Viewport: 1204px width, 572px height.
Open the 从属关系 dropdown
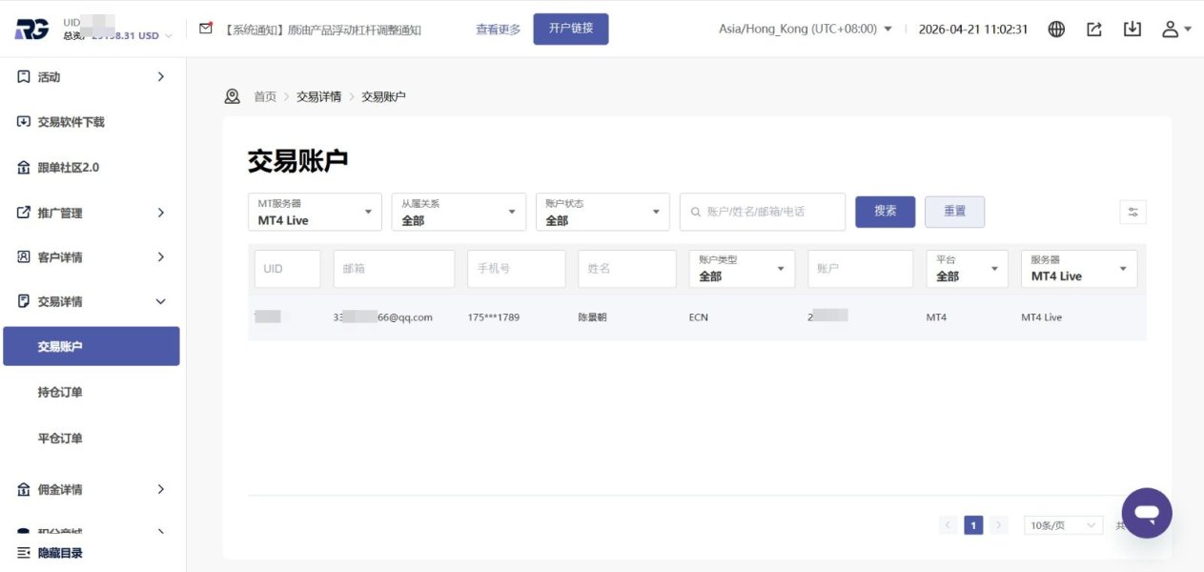pos(458,212)
